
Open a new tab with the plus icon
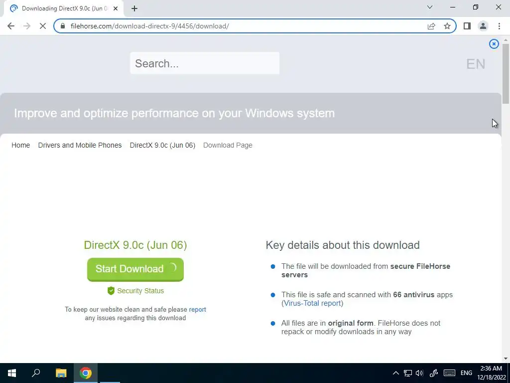(x=134, y=8)
